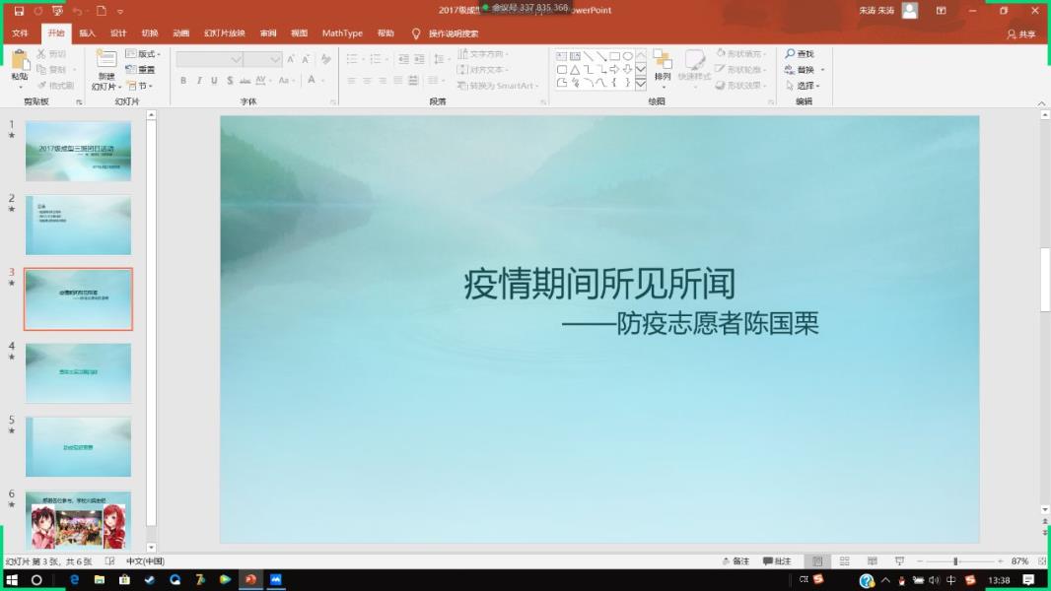Open Replace (替换) dropdown arrow
Viewport: 1051px width, 591px height.
[823, 70]
